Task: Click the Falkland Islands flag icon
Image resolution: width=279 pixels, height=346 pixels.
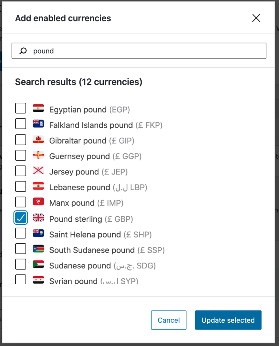Action: point(38,124)
